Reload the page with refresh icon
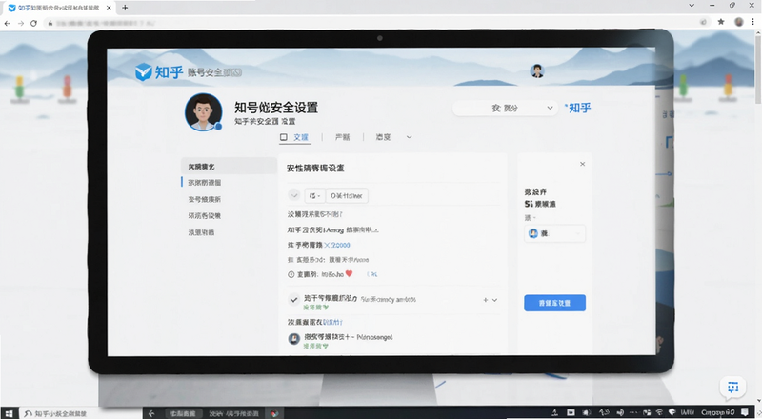 click(x=33, y=23)
